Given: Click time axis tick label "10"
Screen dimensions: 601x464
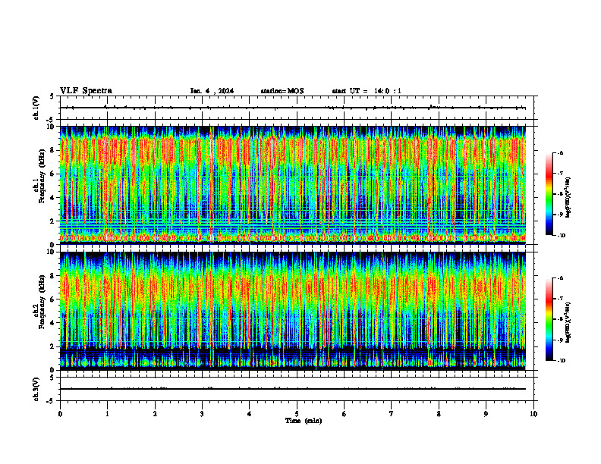Looking at the screenshot, I should [533, 414].
